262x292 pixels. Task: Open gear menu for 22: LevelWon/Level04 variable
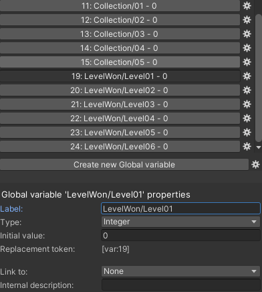pos(247,119)
